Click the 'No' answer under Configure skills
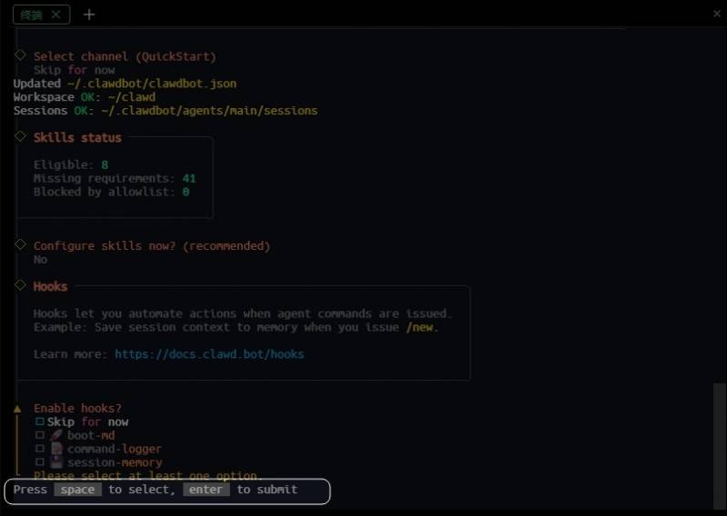The image size is (727, 516). (40, 260)
